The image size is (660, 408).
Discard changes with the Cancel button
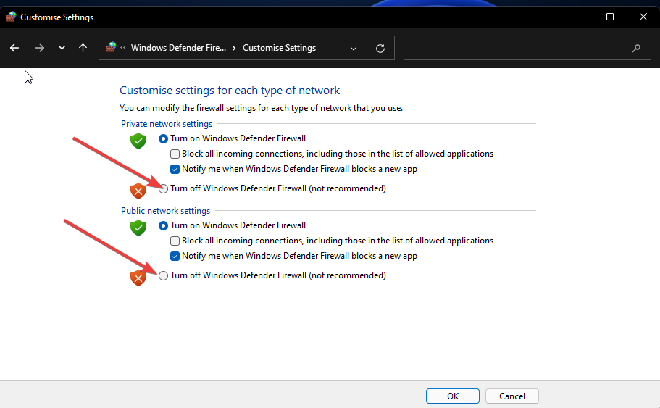[x=511, y=396]
